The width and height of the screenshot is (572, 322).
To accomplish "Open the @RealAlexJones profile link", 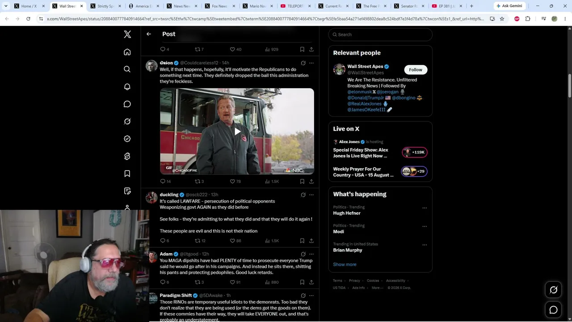I will point(365,104).
